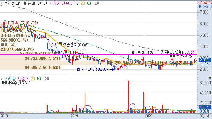Click the magenta 3,321 price line label
Screen dimensions: 212x119
(192, 52)
